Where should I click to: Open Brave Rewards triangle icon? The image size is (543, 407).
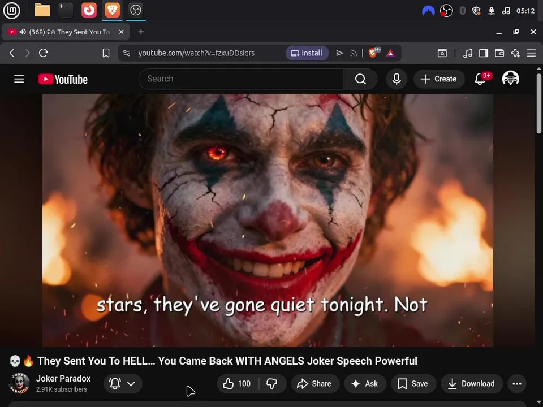tap(391, 53)
